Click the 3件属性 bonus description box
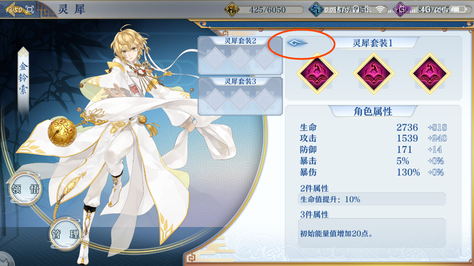The image size is (474, 266). point(372,234)
